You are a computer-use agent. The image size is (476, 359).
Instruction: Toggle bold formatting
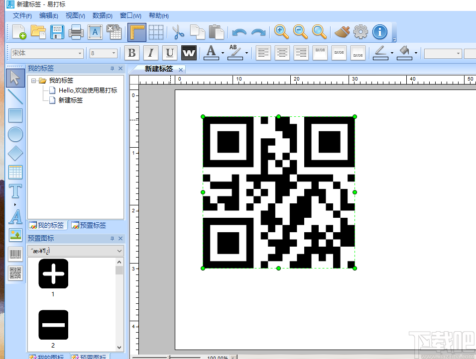pos(132,53)
